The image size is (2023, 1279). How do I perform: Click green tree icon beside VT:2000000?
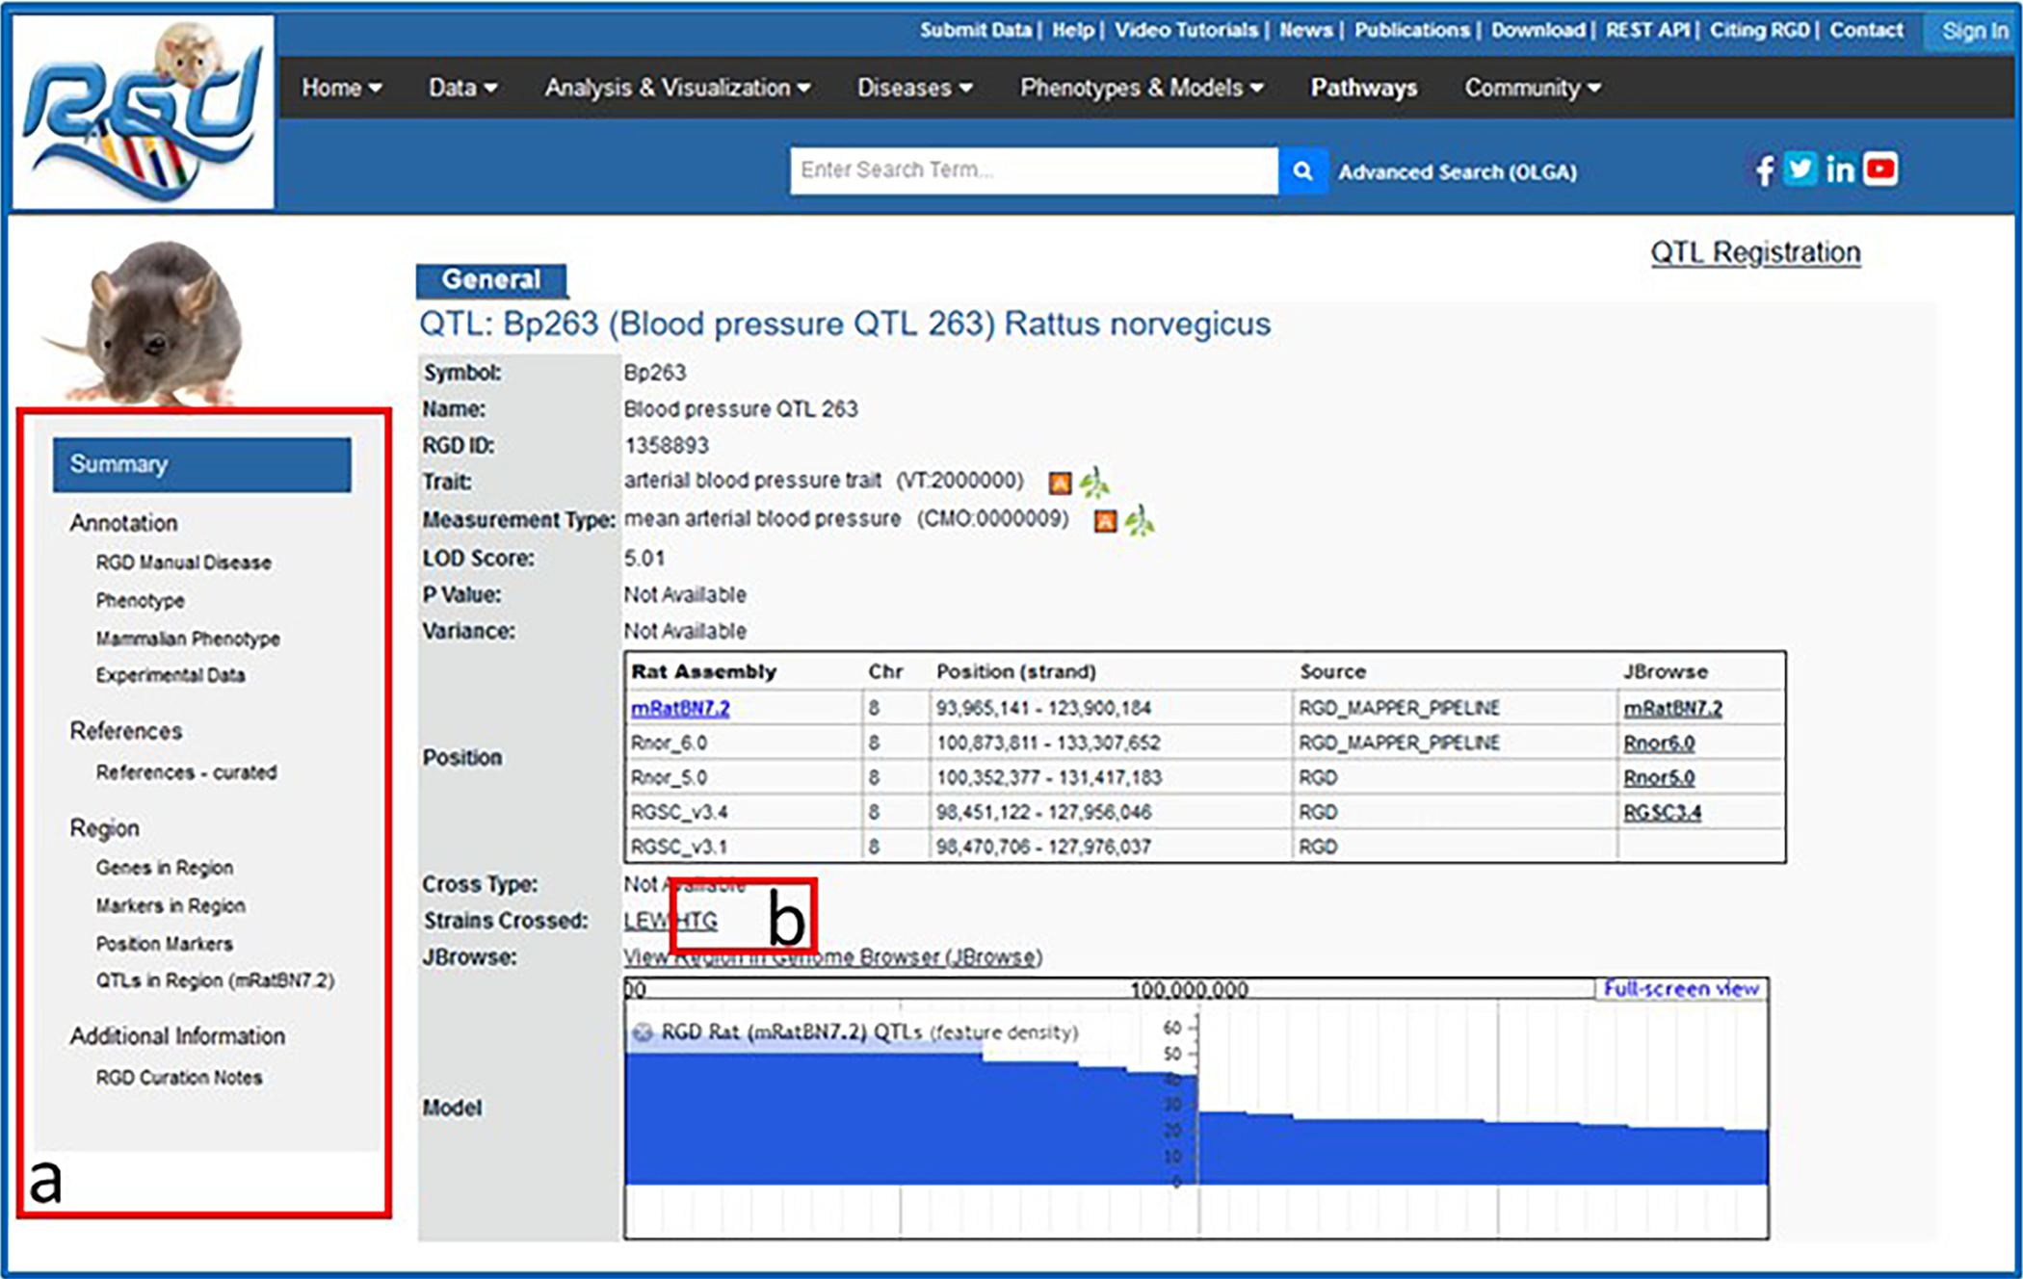click(x=1093, y=482)
